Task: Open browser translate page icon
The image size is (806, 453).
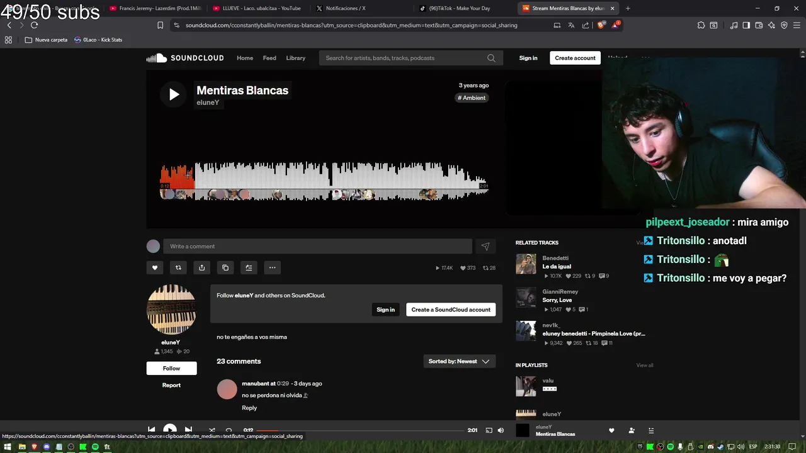Action: [x=571, y=25]
